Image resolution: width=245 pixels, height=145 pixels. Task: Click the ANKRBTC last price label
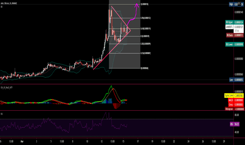(x=234, y=27)
